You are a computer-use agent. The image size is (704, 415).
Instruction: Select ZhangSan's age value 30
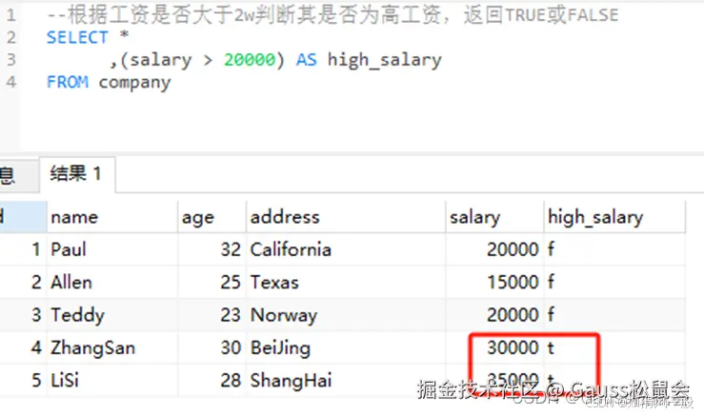211,347
